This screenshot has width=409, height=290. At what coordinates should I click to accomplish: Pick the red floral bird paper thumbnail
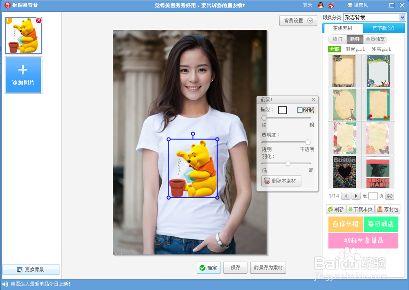(344, 138)
